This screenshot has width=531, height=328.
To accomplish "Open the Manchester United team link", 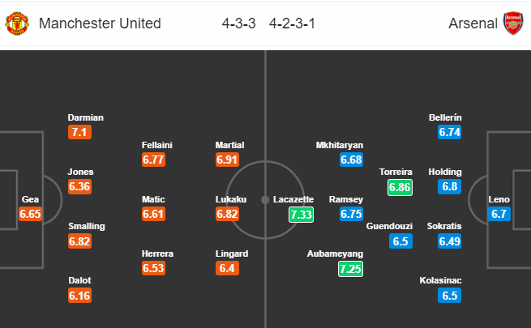I will (x=100, y=23).
